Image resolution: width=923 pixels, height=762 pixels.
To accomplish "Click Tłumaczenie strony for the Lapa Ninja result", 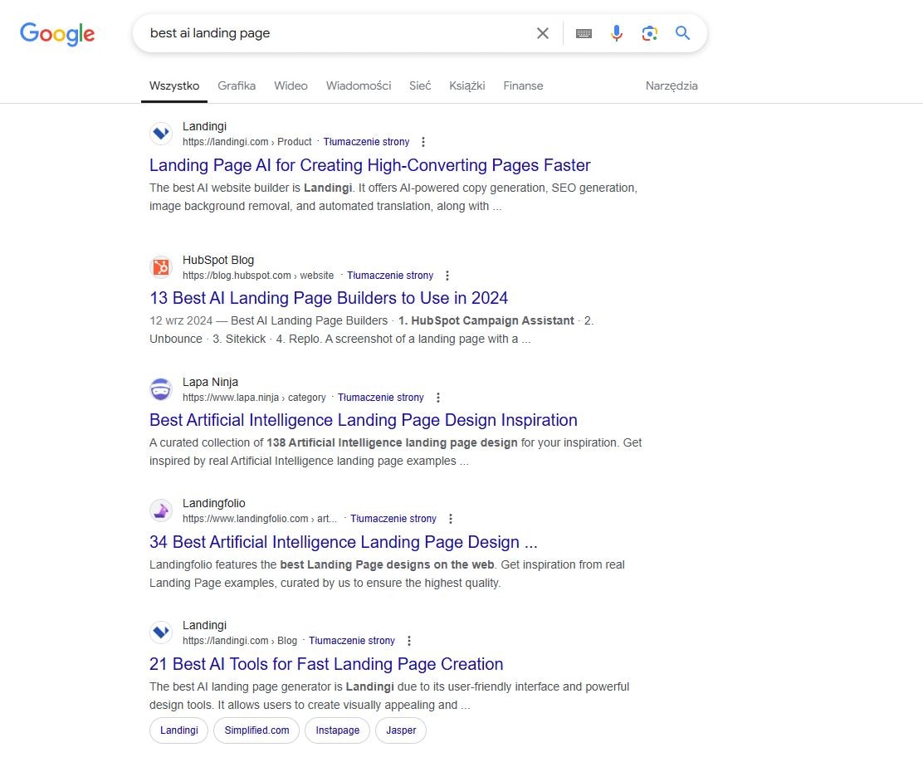I will [x=381, y=398].
